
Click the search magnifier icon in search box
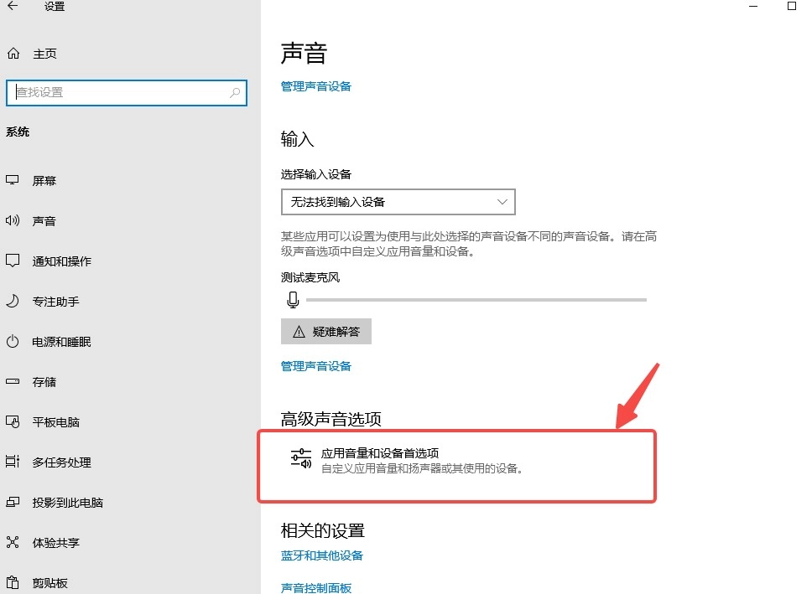236,92
